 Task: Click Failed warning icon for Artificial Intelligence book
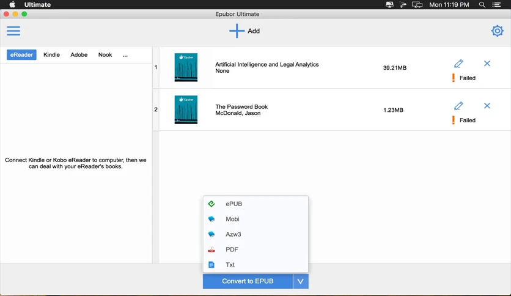[x=454, y=78]
